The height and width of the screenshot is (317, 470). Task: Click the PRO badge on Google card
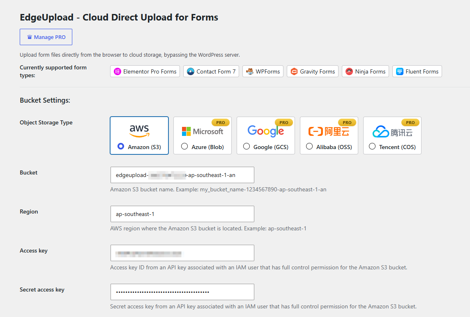(284, 122)
